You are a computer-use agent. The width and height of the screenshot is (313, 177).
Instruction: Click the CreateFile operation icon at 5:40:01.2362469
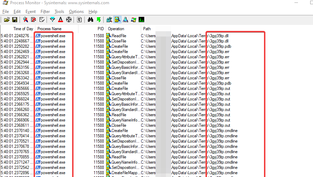click(109, 52)
